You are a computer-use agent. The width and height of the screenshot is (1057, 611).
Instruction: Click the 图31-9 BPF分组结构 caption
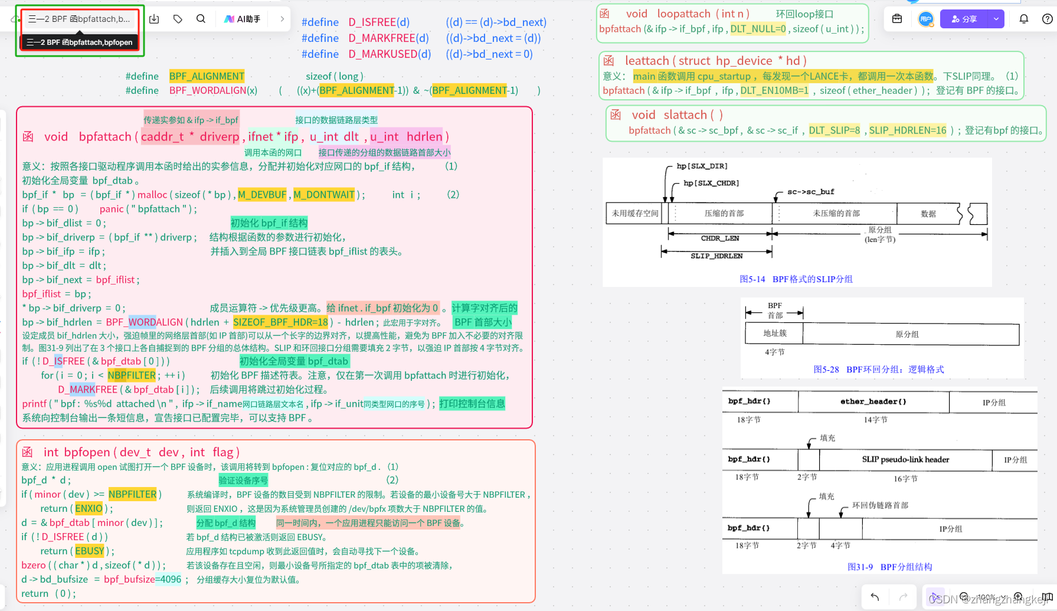pyautogui.click(x=889, y=567)
